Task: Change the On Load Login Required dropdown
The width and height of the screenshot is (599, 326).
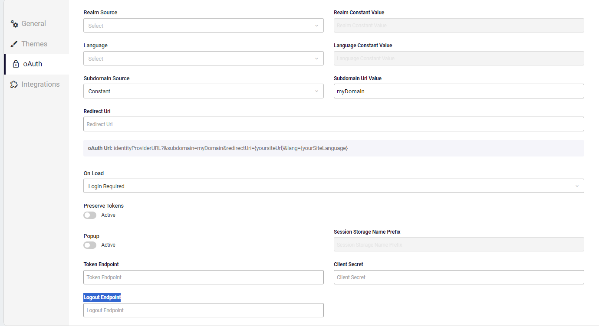Action: (333, 186)
